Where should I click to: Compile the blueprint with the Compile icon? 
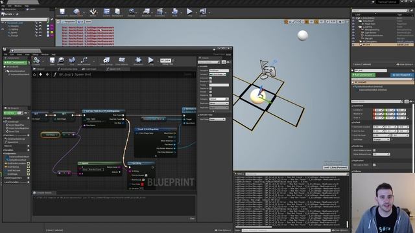tap(36, 61)
